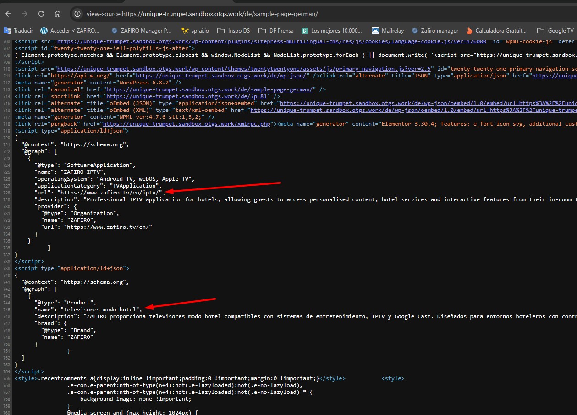The width and height of the screenshot is (577, 415).
Task: Click the text "@type": "SoftwareApplication"
Action: click(x=85, y=165)
